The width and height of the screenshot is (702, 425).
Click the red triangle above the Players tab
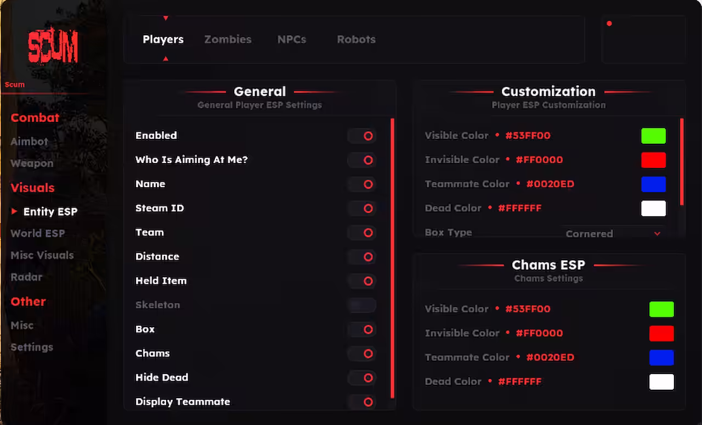(x=166, y=18)
